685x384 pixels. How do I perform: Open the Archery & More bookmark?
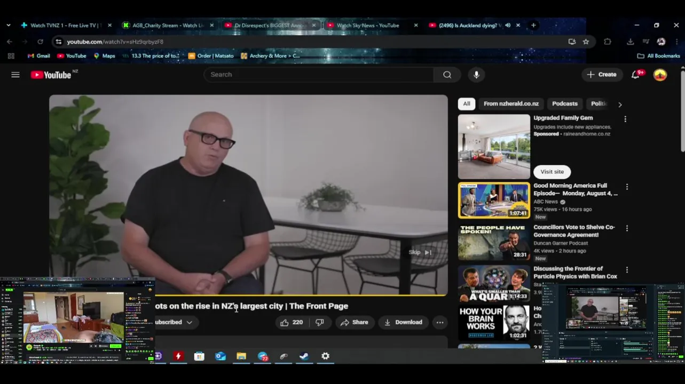[270, 56]
